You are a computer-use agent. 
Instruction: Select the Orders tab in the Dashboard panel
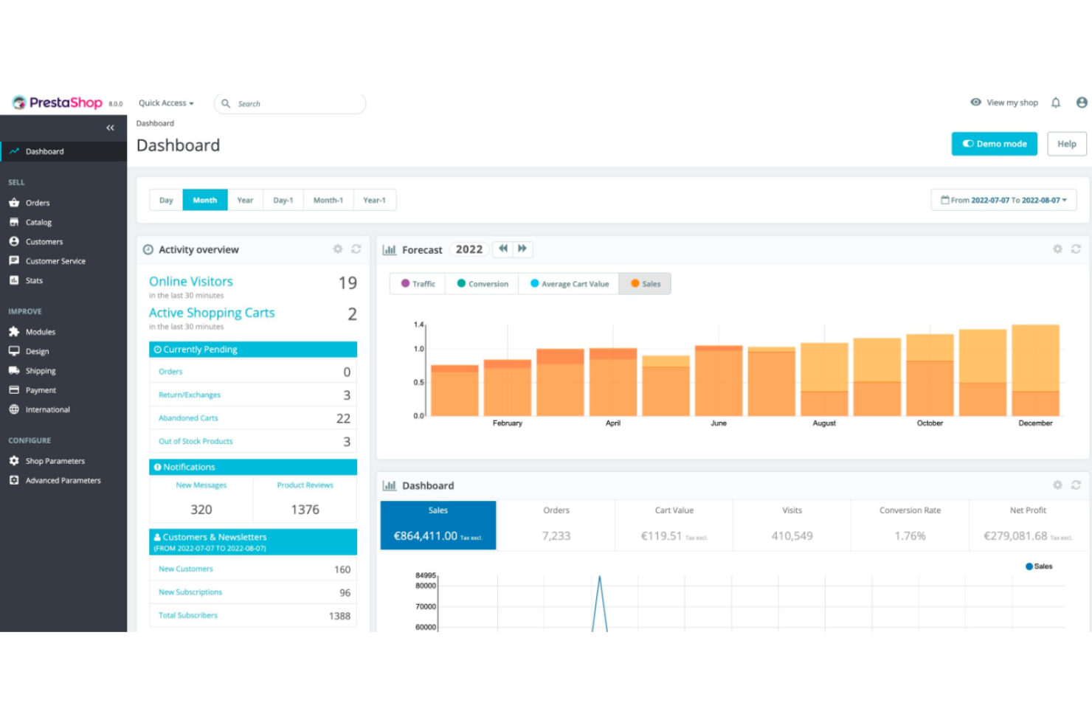556,524
